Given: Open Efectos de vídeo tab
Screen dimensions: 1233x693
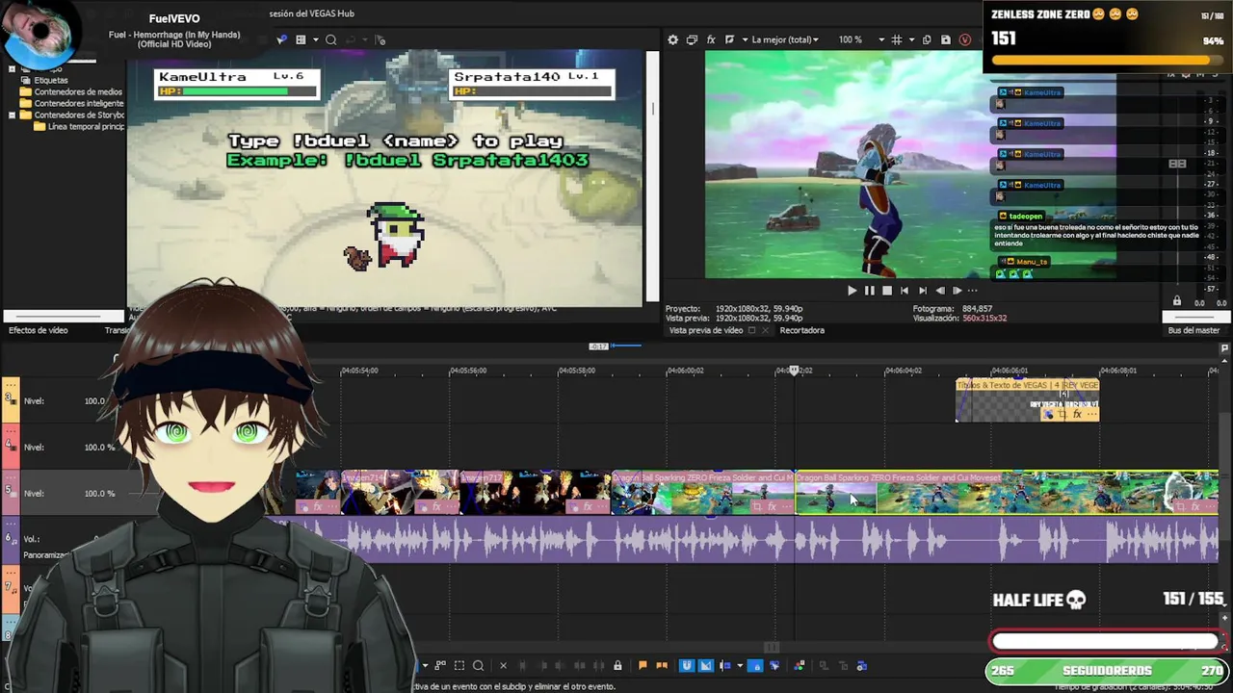Looking at the screenshot, I should [x=39, y=330].
